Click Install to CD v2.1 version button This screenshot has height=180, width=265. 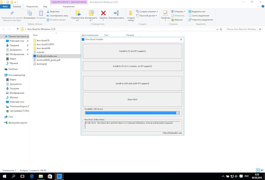(x=132, y=66)
